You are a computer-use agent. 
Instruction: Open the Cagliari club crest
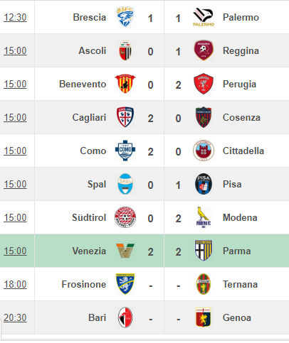tap(125, 117)
